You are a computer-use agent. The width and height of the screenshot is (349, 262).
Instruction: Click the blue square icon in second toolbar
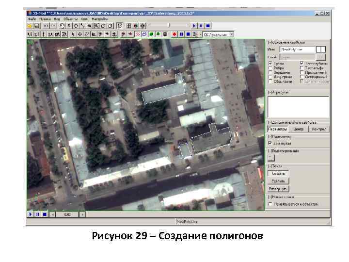click(188, 34)
